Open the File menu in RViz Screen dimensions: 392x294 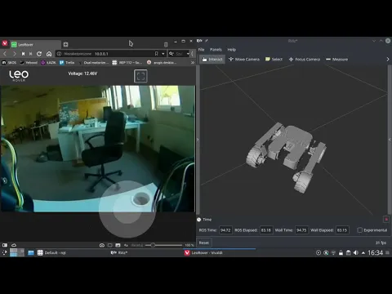tap(201, 50)
